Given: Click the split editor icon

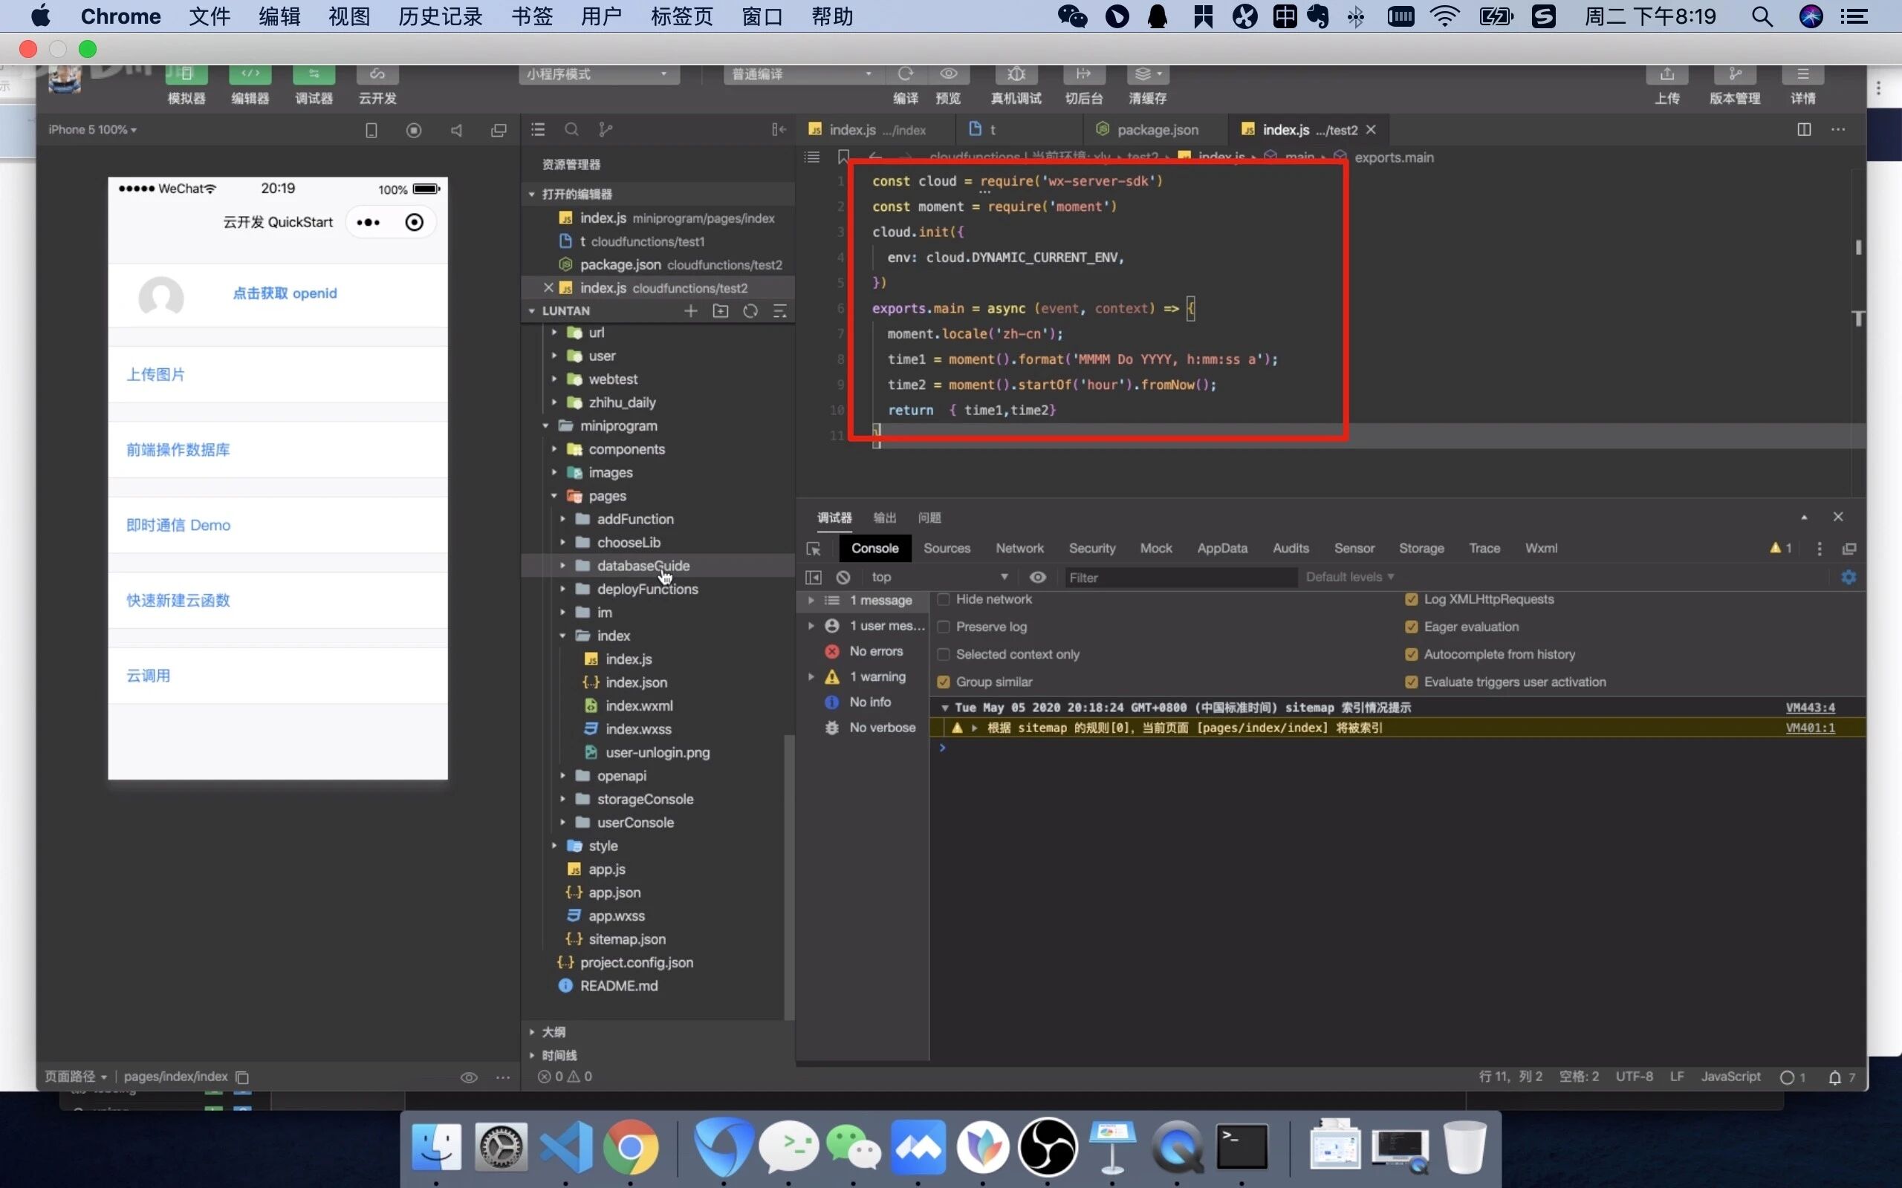Looking at the screenshot, I should 1804,130.
